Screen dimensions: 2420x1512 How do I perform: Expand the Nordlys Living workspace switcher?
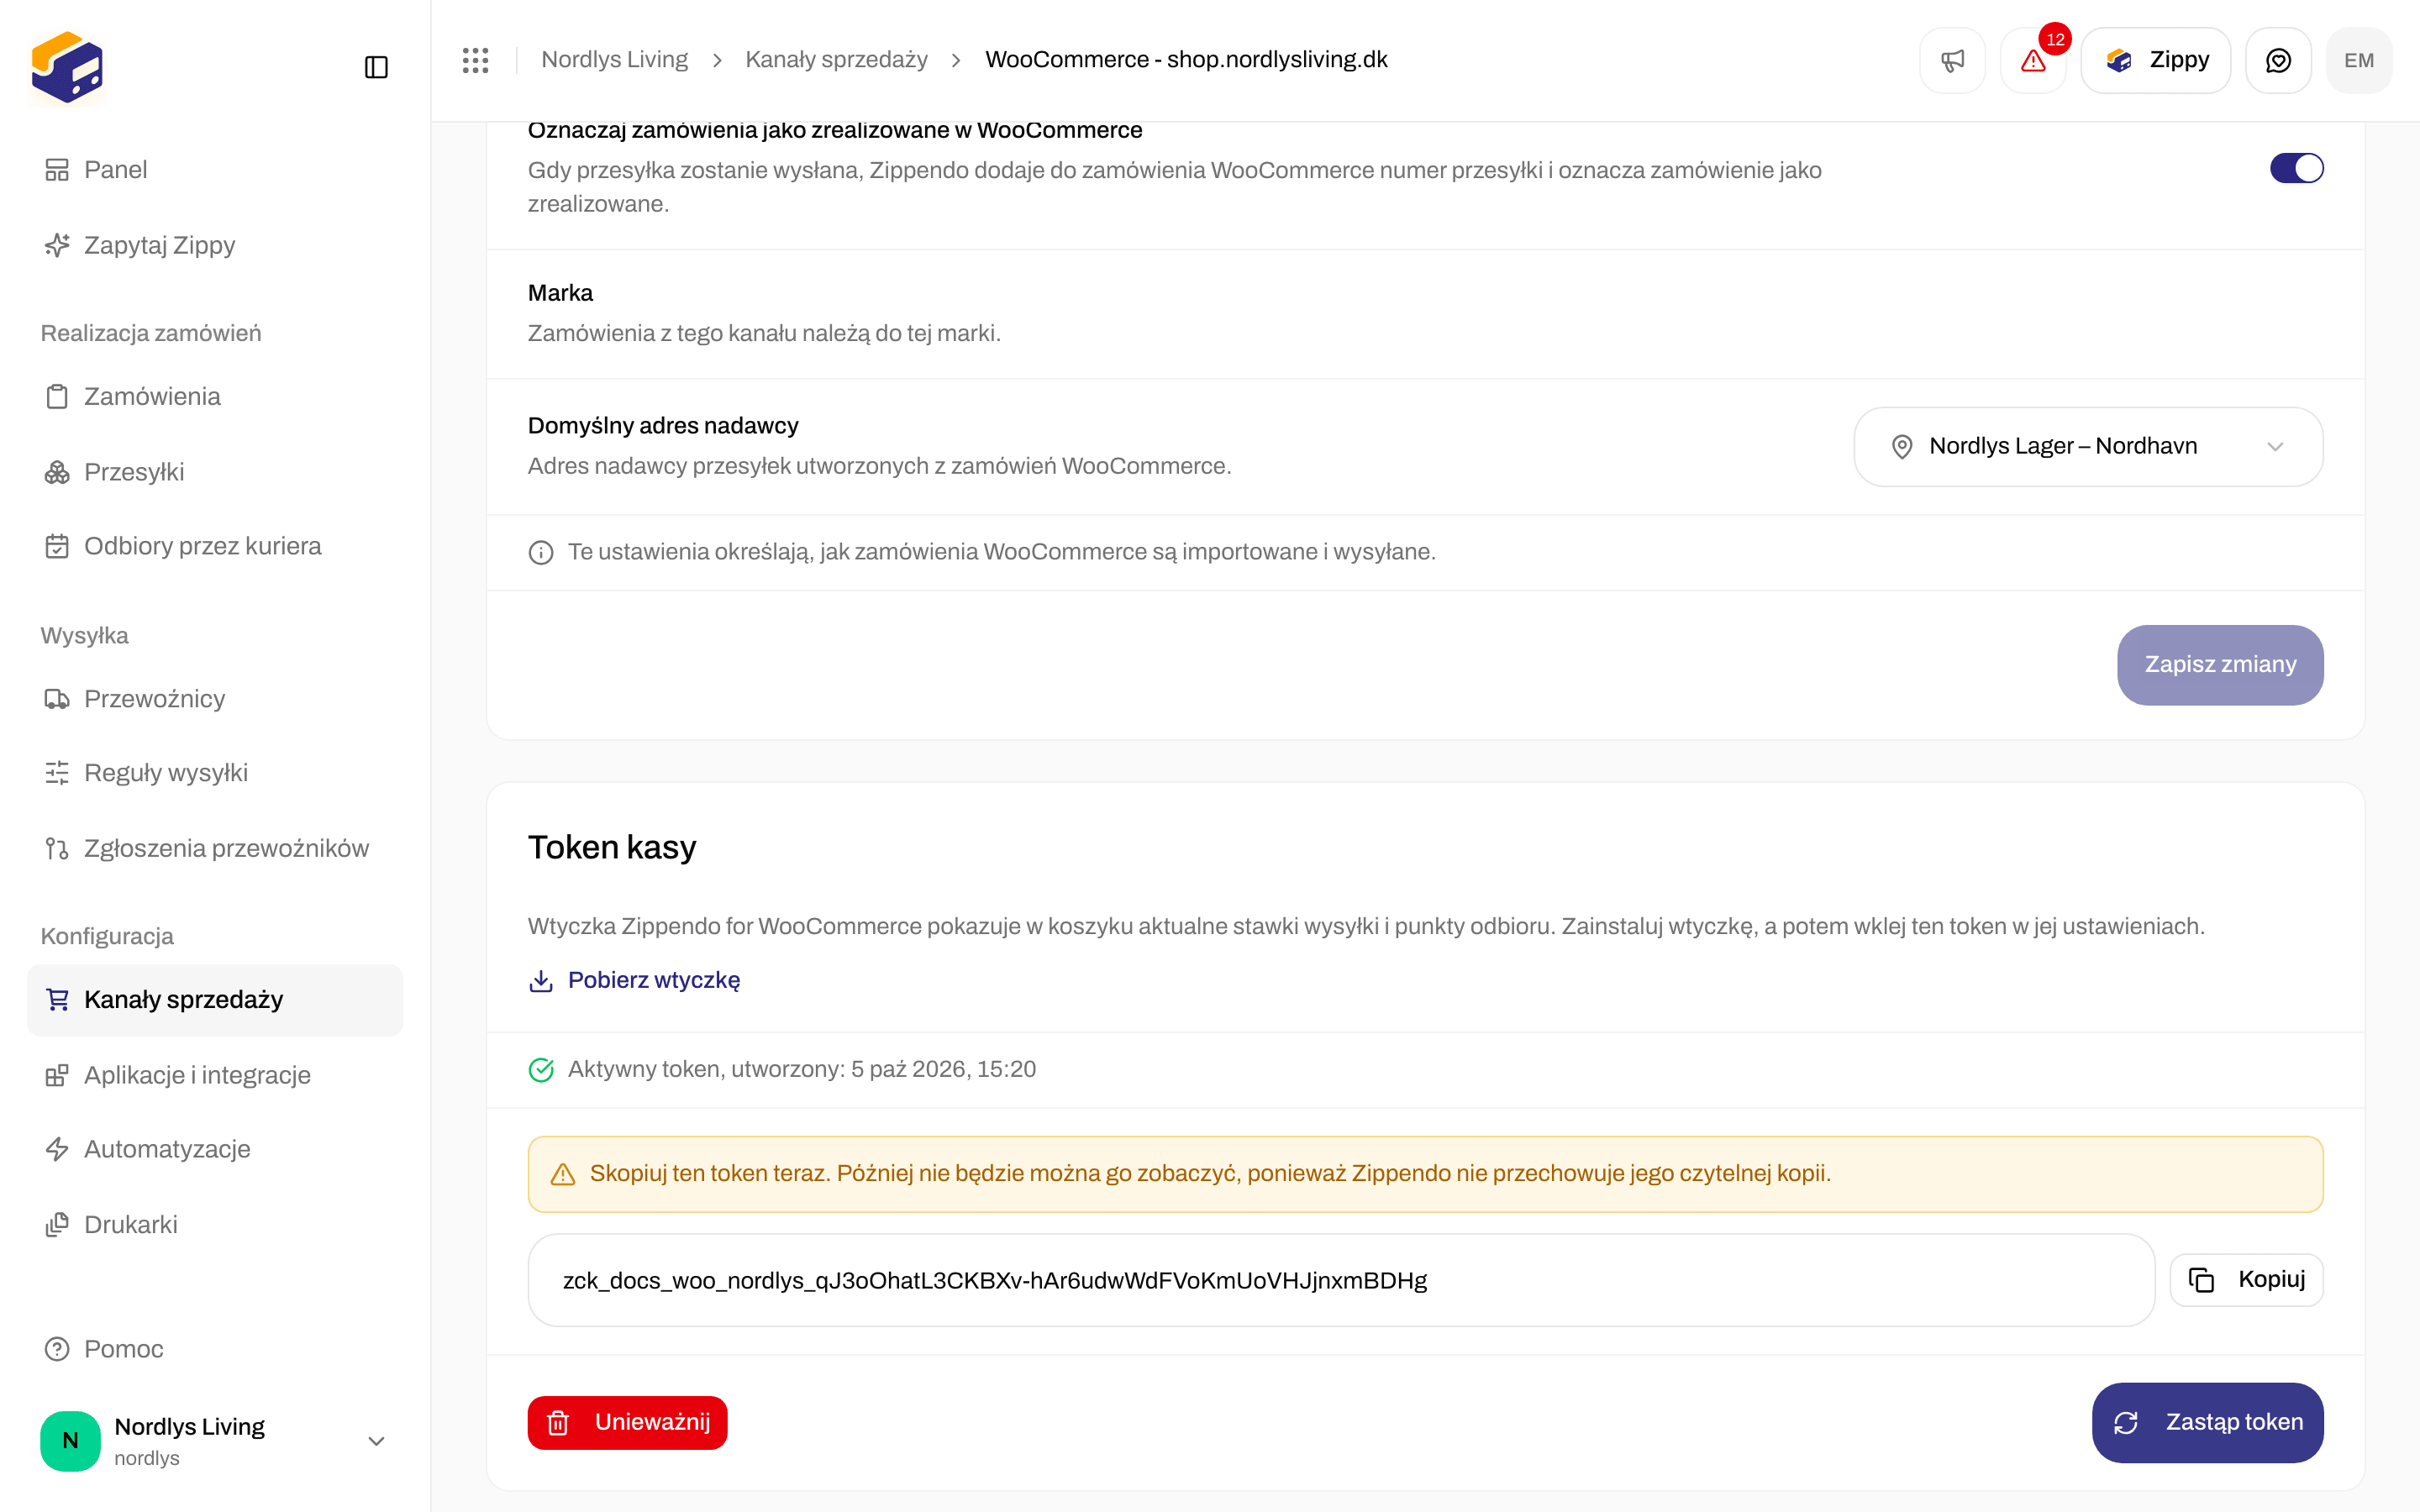pyautogui.click(x=214, y=1441)
